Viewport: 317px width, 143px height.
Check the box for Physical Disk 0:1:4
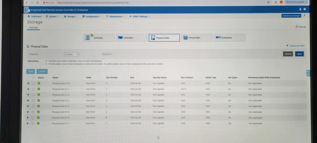[x=33, y=106]
